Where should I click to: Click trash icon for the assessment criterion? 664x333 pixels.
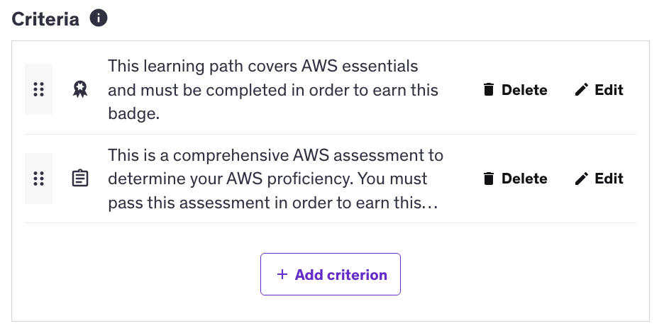[488, 179]
